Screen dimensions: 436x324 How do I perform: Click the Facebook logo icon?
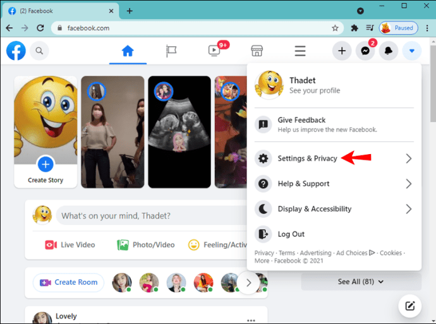tap(16, 51)
